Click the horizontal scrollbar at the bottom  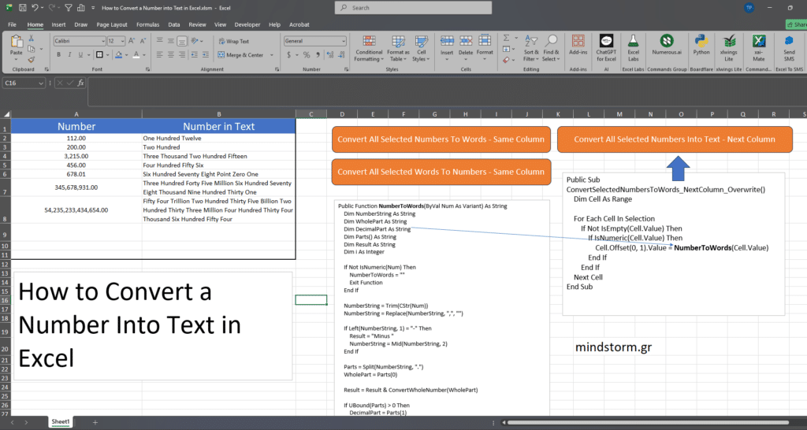tap(646, 423)
